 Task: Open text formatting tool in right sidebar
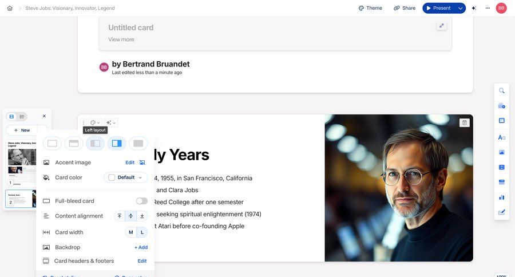coord(502,137)
